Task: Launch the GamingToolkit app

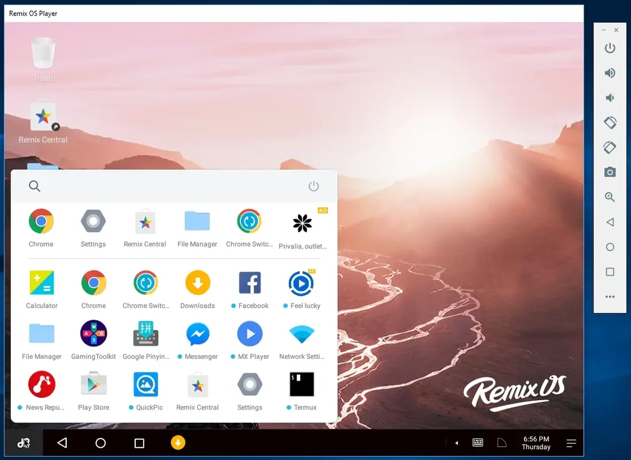Action: coord(93,333)
